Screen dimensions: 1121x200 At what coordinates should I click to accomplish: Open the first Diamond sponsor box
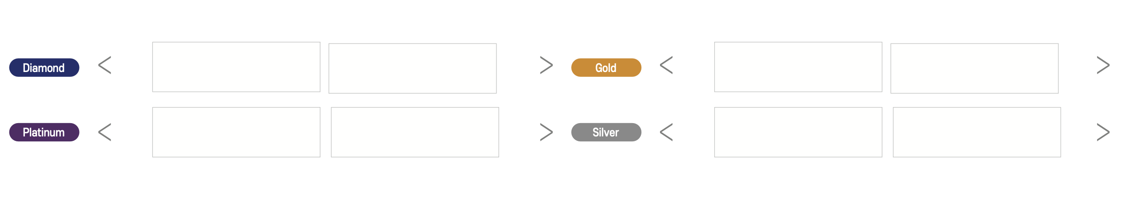[236, 67]
